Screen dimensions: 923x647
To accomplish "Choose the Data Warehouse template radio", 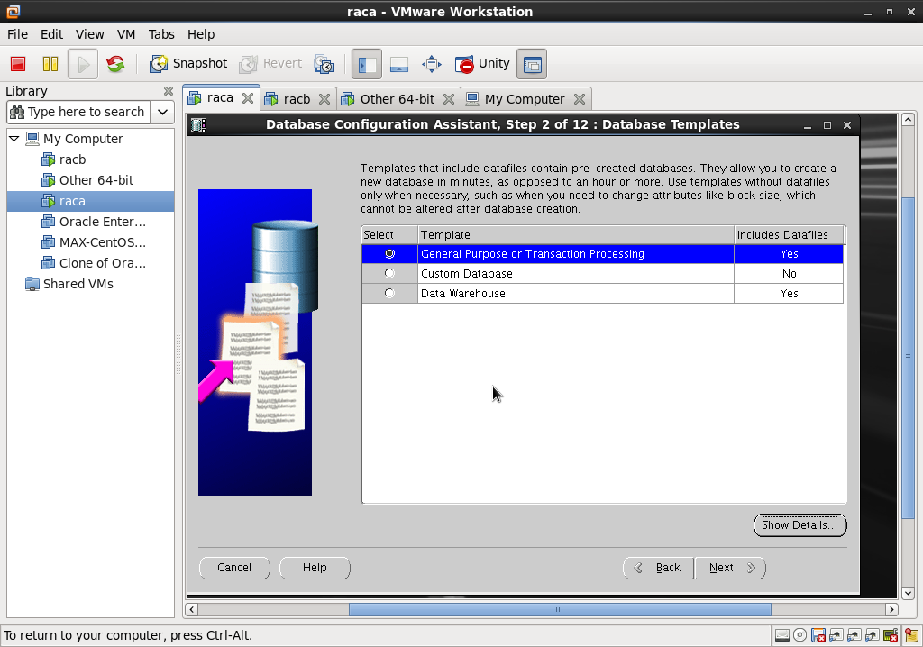I will pos(389,294).
